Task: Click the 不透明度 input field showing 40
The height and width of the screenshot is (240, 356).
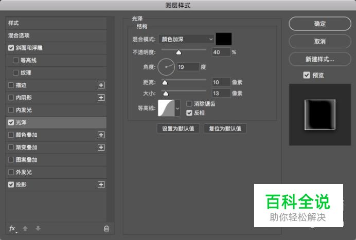Action: [221, 52]
